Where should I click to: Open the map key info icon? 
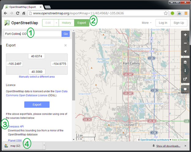[185, 70]
